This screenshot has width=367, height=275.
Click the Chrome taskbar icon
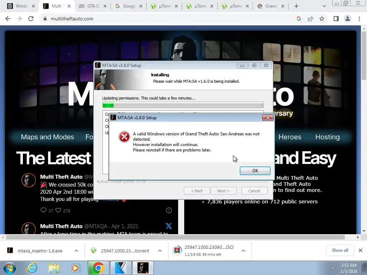pyautogui.click(x=98, y=268)
